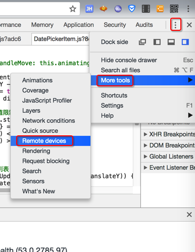This screenshot has height=252, width=195.
Task: Select Hide console drawer
Action: (143, 60)
